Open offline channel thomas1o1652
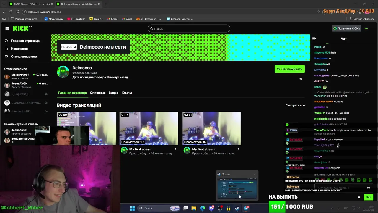 [26, 111]
